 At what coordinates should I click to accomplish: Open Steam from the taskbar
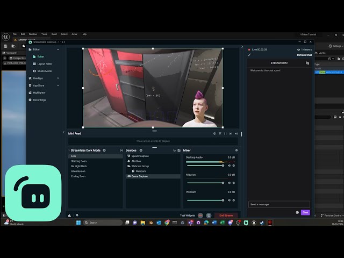tap(262, 223)
